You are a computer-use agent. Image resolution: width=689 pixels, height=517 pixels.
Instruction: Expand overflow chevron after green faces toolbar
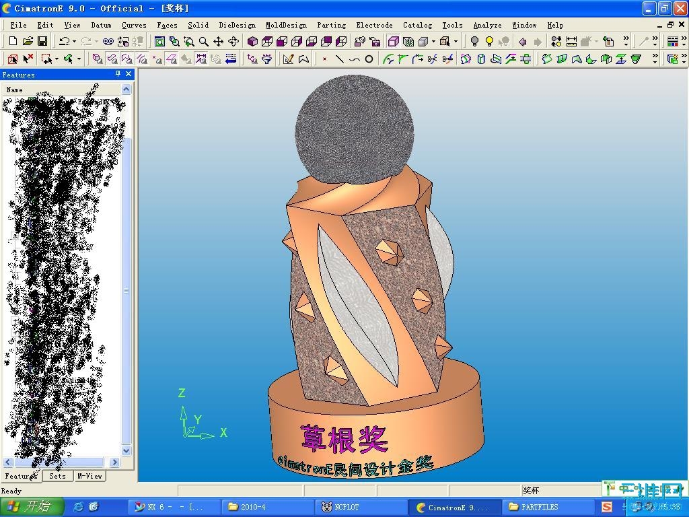655,59
